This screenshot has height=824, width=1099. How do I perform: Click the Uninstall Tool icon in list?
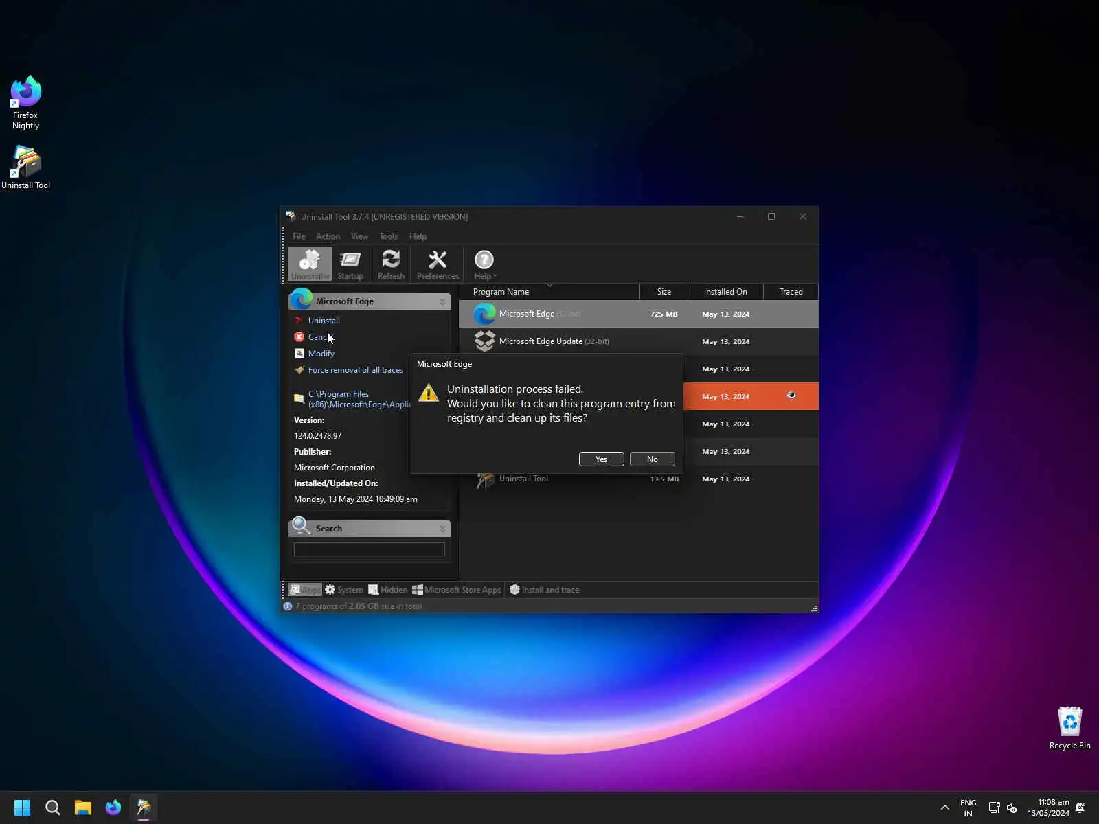(485, 480)
